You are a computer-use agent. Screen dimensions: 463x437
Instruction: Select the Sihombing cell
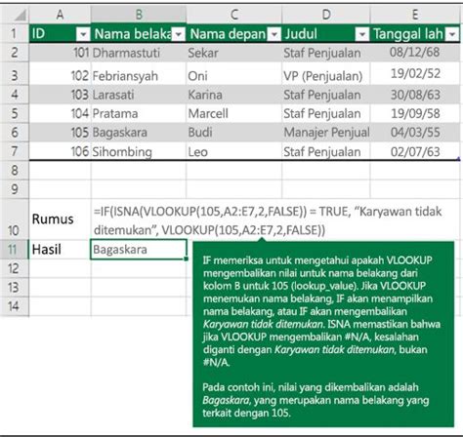point(139,151)
